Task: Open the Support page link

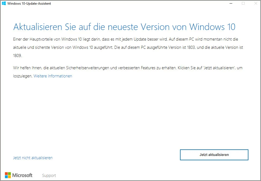Action: point(49,176)
